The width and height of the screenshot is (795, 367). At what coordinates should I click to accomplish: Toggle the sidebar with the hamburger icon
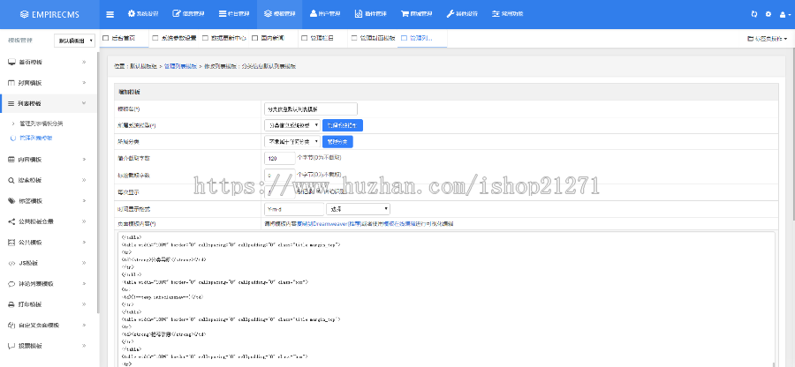coord(110,14)
